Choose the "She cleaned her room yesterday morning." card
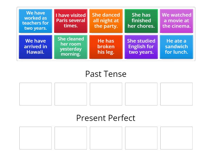212x159 pixels. pos(70,47)
